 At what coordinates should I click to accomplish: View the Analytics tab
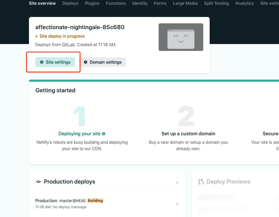(x=244, y=3)
